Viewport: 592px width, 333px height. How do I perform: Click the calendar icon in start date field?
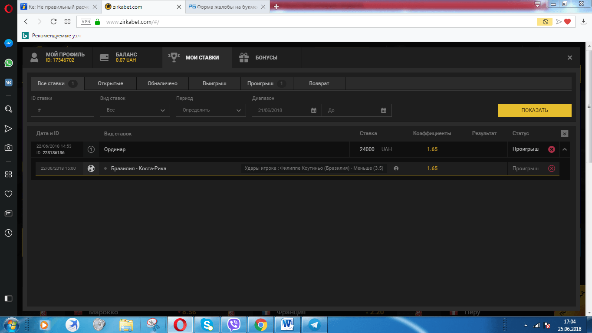(x=314, y=110)
